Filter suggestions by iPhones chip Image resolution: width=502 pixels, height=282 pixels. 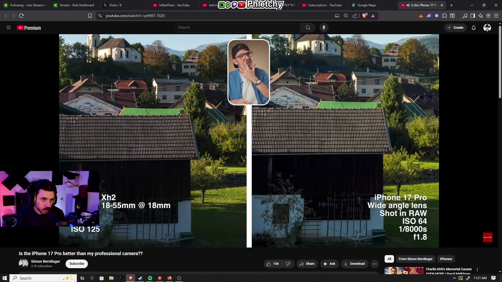(446, 259)
